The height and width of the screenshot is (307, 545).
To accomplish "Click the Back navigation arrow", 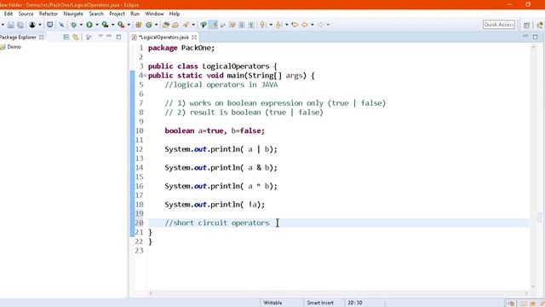I will click(305, 25).
